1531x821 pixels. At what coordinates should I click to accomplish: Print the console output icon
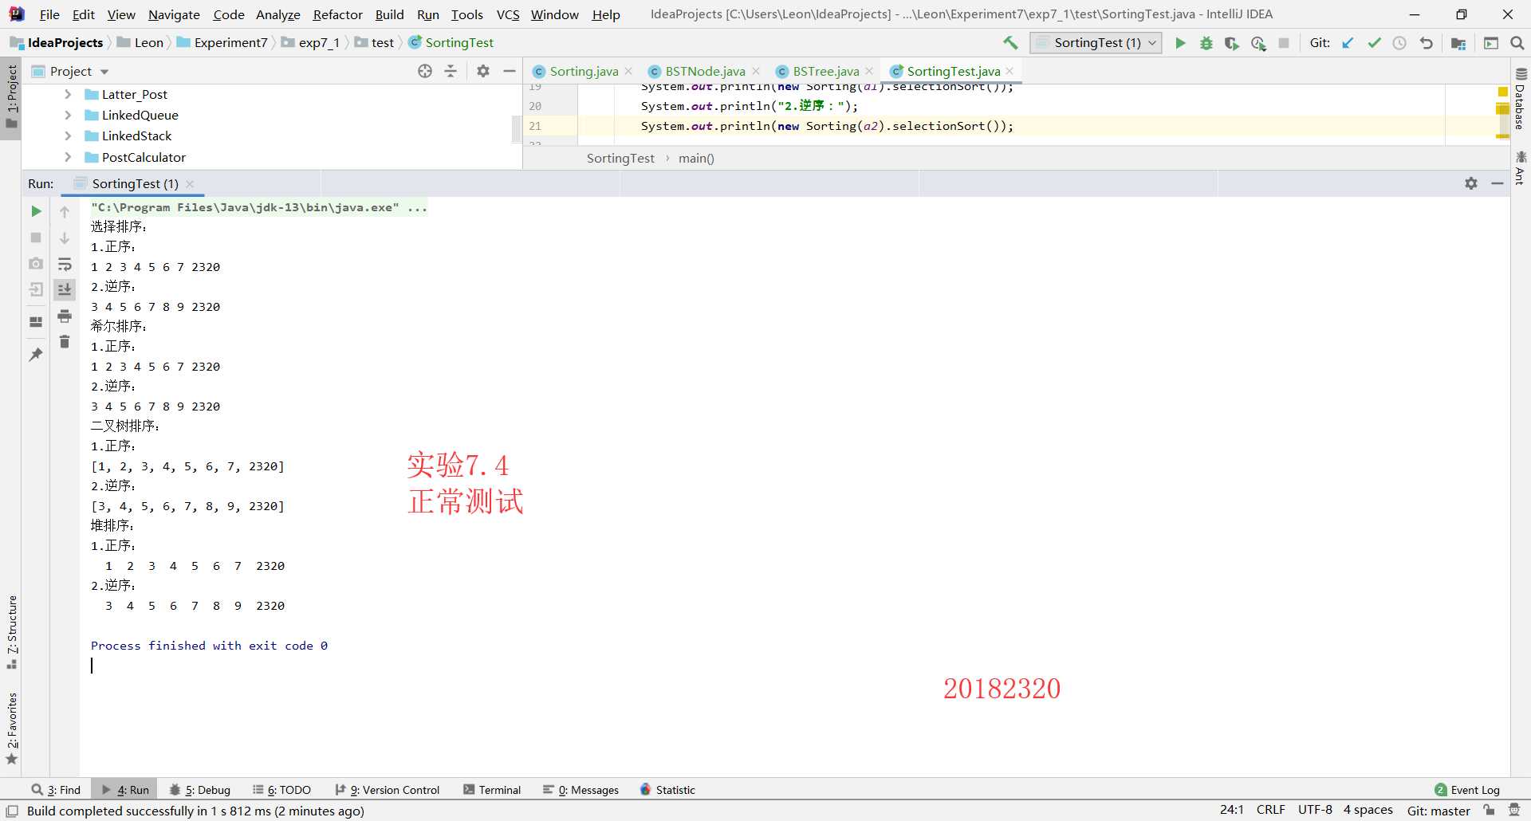[x=65, y=316]
